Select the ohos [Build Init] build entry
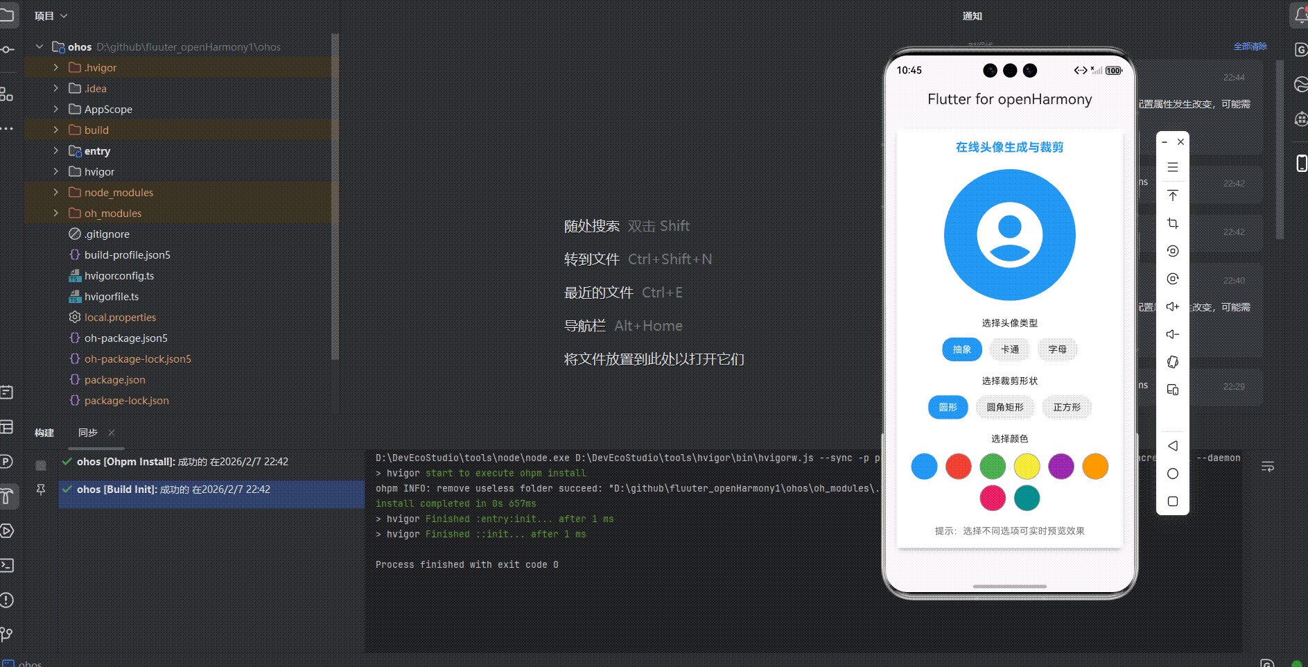The width and height of the screenshot is (1308, 667). (x=211, y=490)
